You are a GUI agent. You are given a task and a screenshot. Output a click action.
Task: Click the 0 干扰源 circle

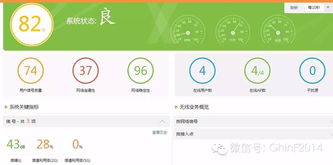coord(312,71)
